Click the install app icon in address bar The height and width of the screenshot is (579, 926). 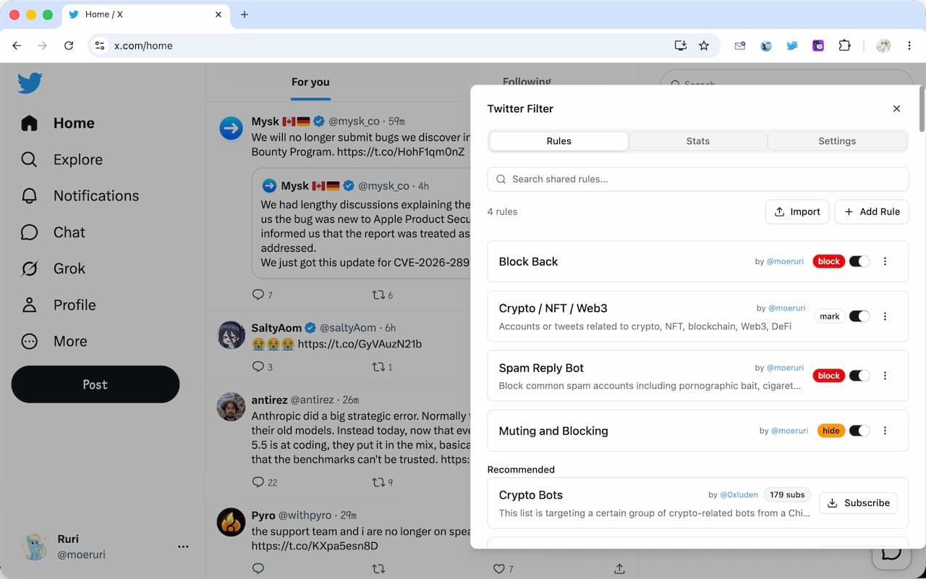(x=680, y=46)
